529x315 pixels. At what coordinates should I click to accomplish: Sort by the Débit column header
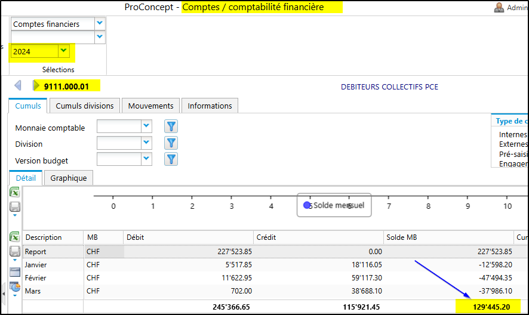(188, 237)
